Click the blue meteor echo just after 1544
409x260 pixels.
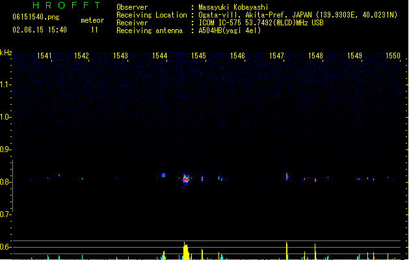[163, 175]
